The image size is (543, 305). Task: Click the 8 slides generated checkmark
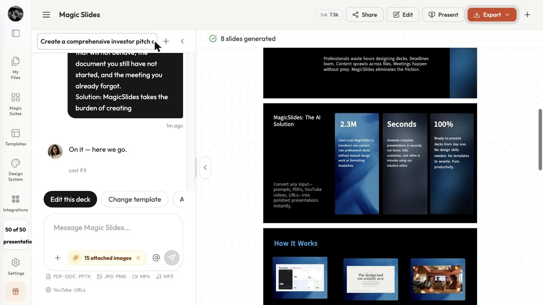(213, 39)
